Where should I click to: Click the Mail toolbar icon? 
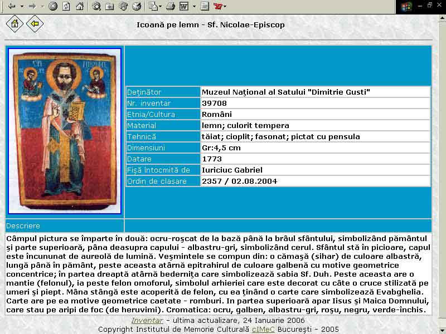[153, 6]
